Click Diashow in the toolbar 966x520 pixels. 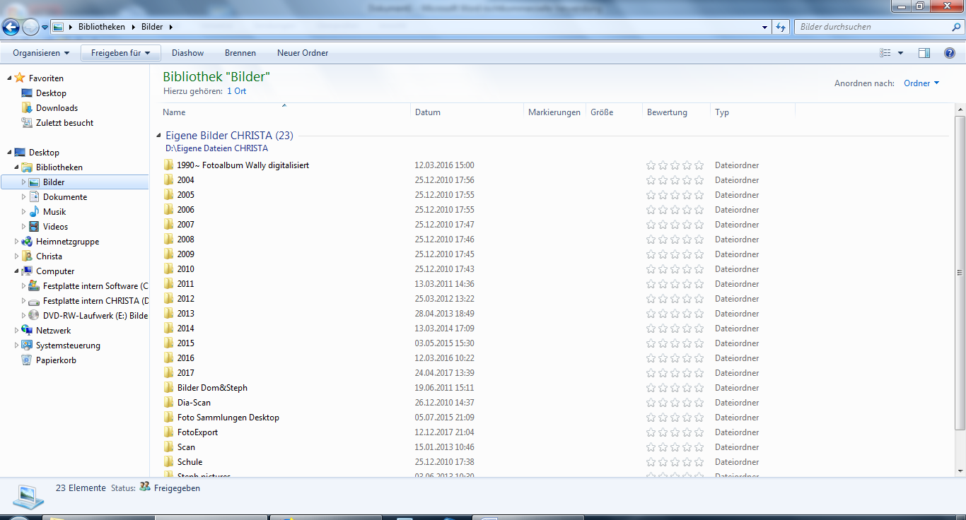point(187,53)
